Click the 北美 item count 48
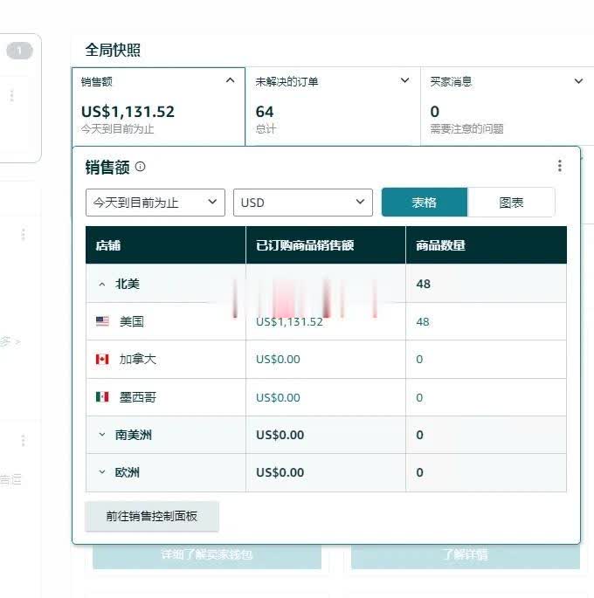The height and width of the screenshot is (598, 594). coord(424,284)
